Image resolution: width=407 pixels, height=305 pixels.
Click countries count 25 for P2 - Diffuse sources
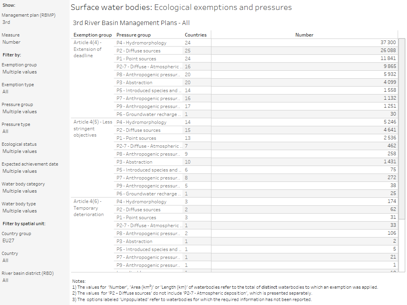click(x=188, y=51)
